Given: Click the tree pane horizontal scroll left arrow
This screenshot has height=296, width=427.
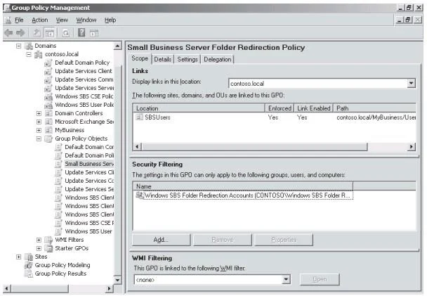Looking at the screenshot, I should 7,288.
